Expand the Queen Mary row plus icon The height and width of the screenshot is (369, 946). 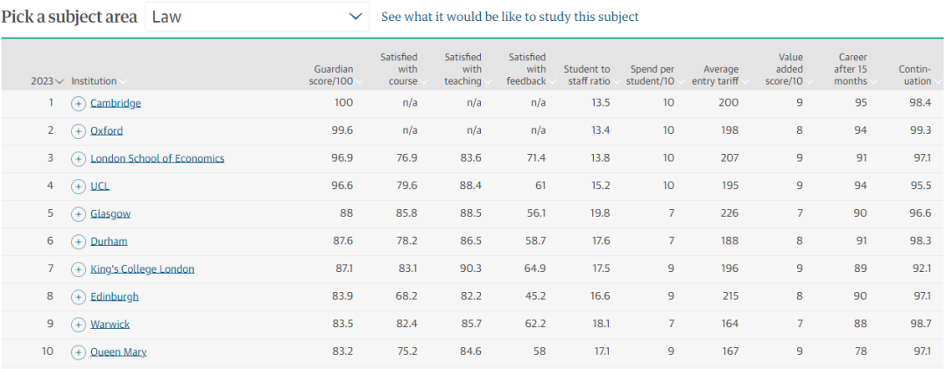78,352
